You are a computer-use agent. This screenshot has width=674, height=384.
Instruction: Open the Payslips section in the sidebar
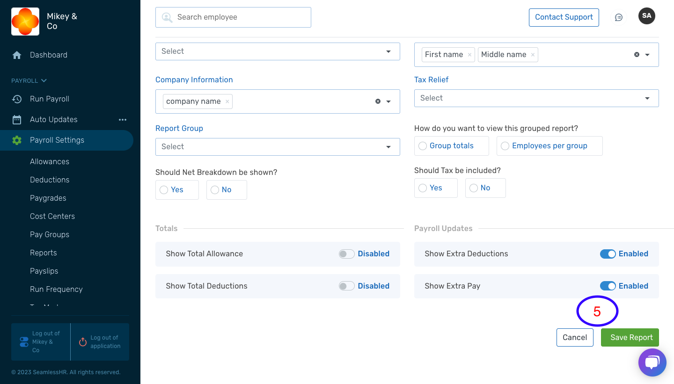point(44,271)
